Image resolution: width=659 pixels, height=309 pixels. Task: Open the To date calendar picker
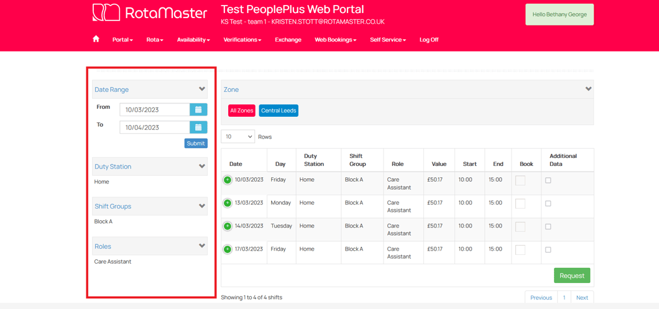[198, 127]
